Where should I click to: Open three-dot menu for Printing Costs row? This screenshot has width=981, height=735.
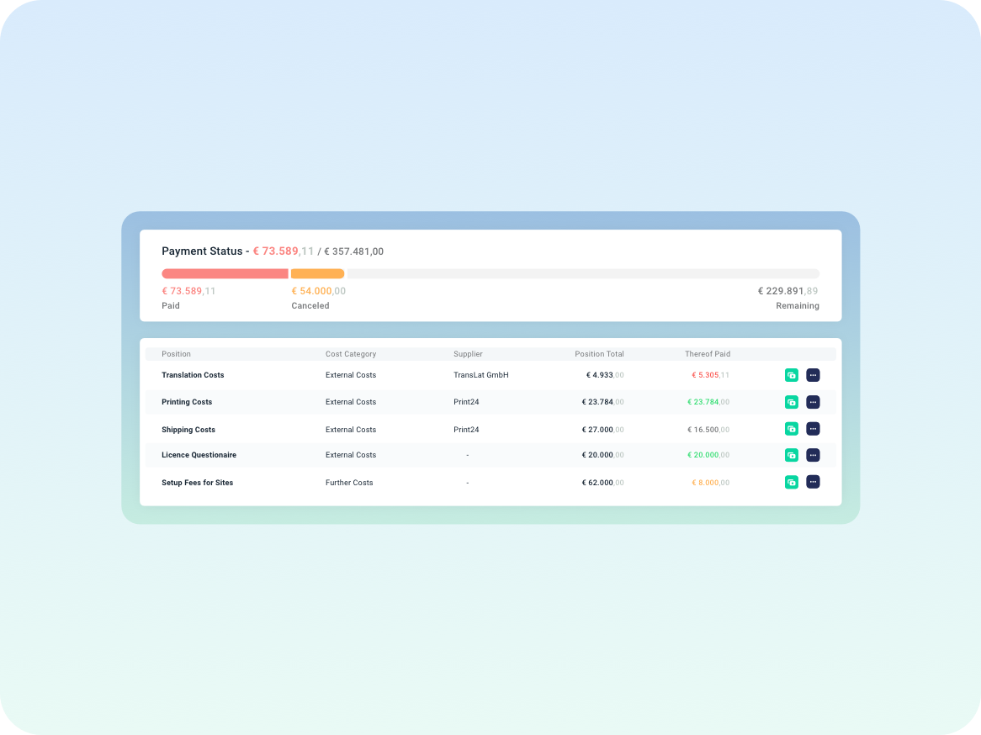point(813,402)
